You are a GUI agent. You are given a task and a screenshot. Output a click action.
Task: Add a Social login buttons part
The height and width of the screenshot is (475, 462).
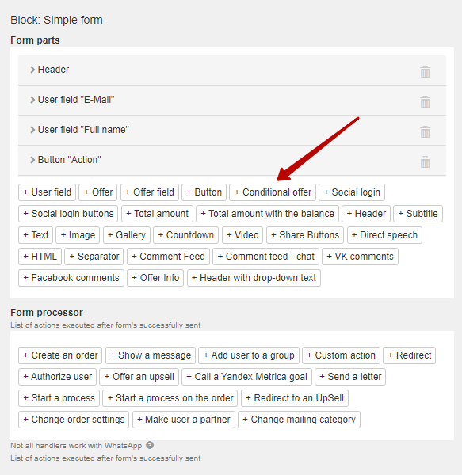pos(68,214)
